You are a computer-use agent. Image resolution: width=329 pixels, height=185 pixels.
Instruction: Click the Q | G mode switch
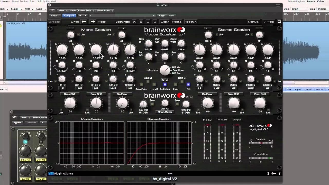[165, 80]
